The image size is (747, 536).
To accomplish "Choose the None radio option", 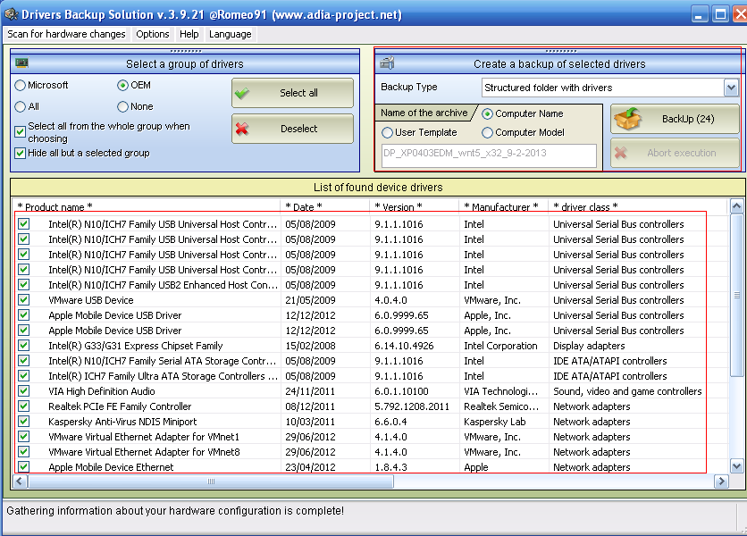I will 122,106.
